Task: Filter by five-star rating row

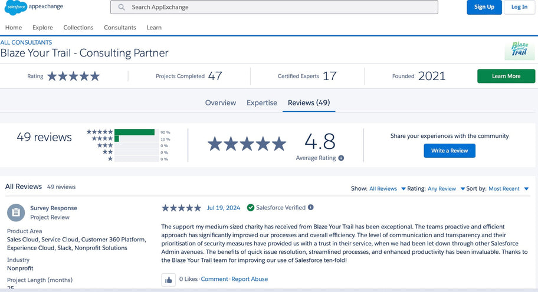Action: (x=128, y=132)
